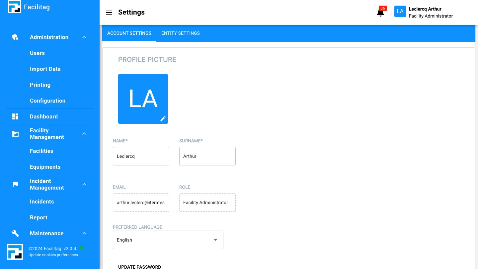Collapse the Facility Management section
This screenshot has width=478, height=269.
coord(84,134)
